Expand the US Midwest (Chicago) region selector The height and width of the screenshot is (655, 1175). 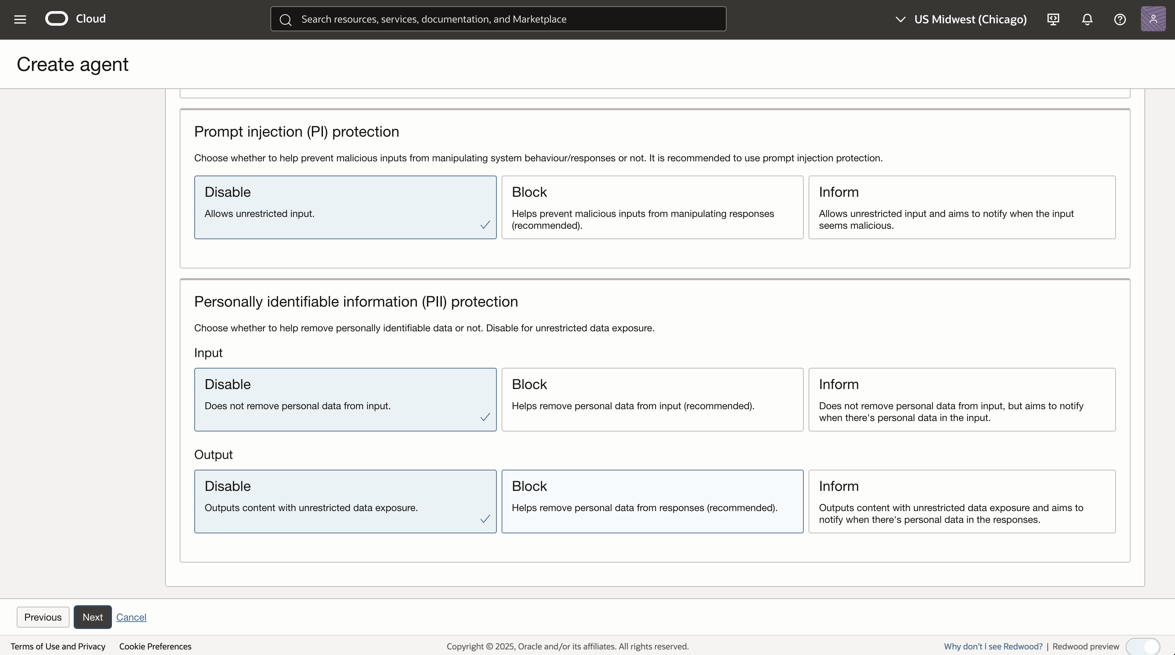961,19
